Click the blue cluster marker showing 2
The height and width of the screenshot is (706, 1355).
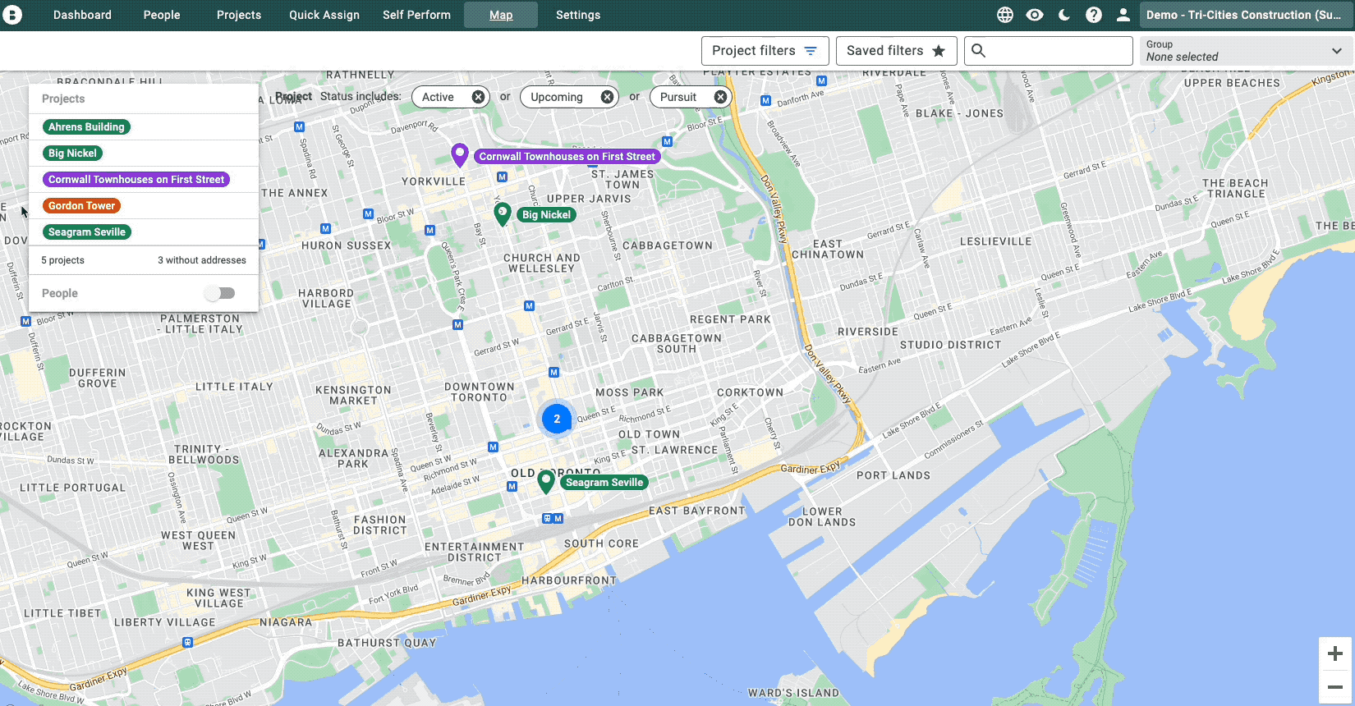click(x=557, y=419)
